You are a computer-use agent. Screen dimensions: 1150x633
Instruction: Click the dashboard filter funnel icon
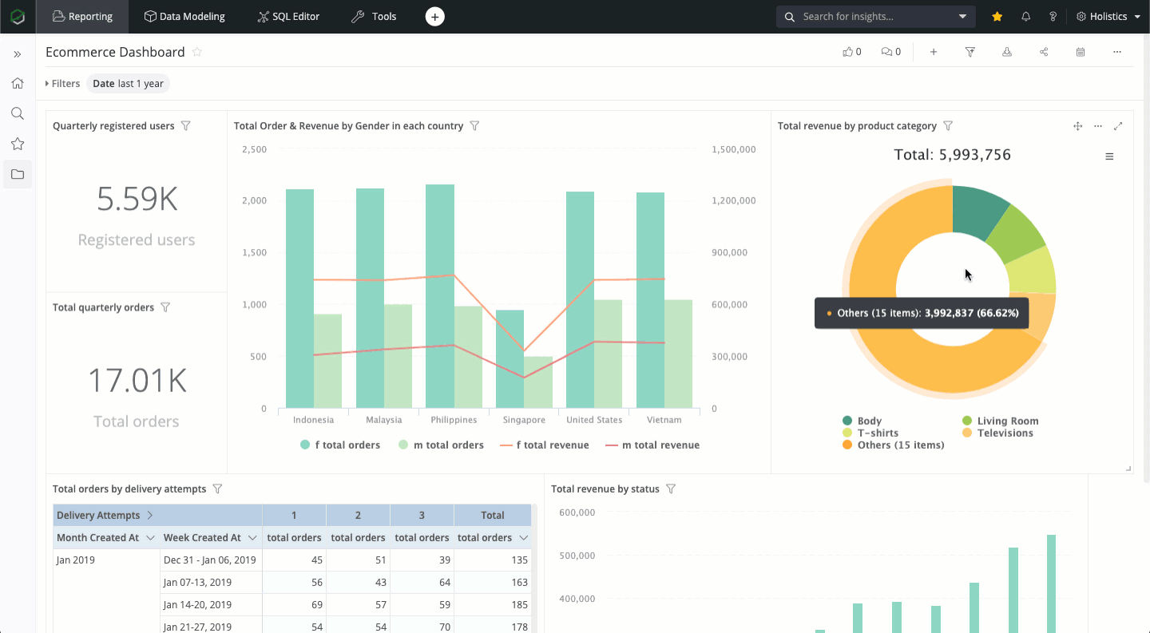970,52
